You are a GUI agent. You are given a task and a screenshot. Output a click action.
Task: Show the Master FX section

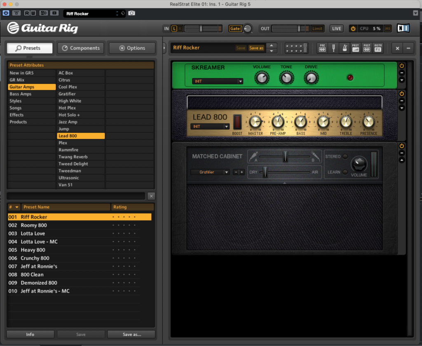(378, 48)
